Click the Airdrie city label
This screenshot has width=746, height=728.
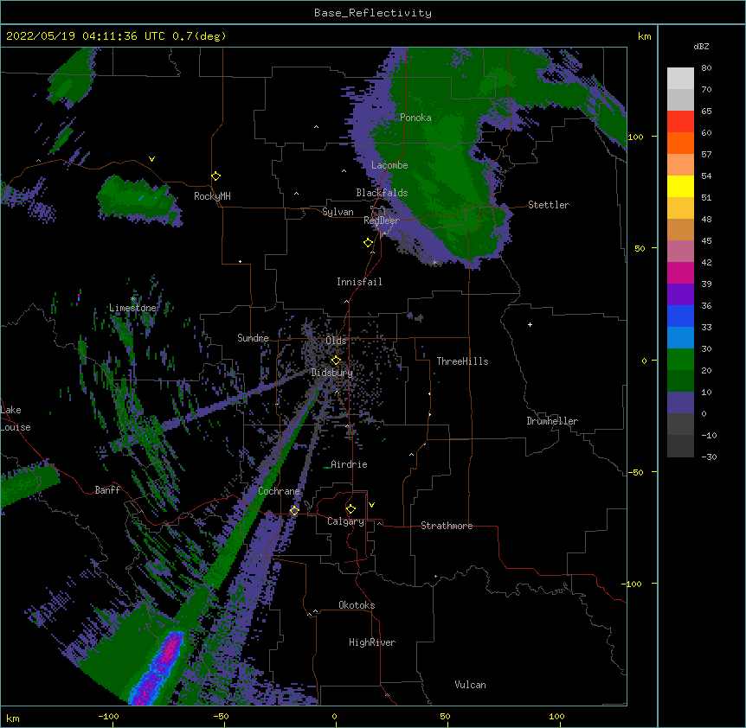349,464
